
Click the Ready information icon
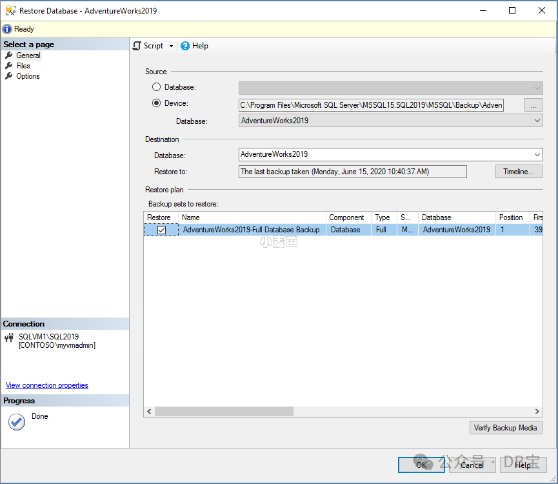pos(7,29)
